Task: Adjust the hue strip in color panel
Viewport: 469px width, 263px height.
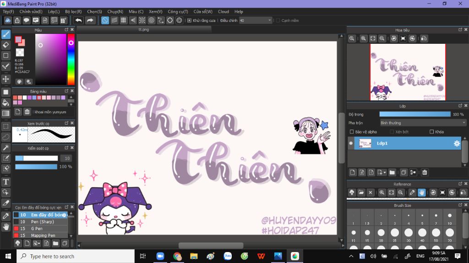Action: point(71,59)
